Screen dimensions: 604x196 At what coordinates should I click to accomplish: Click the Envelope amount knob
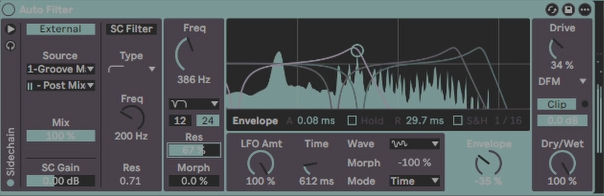pos(488,163)
